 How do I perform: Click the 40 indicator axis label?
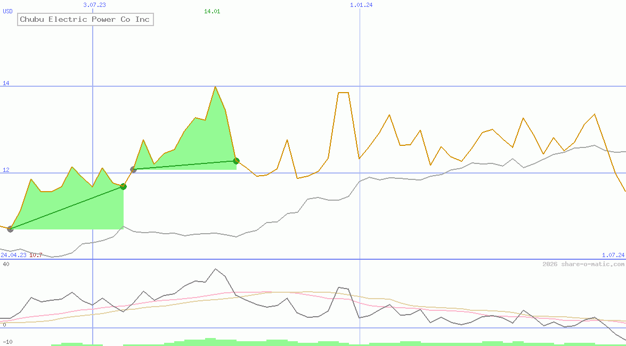(6, 264)
